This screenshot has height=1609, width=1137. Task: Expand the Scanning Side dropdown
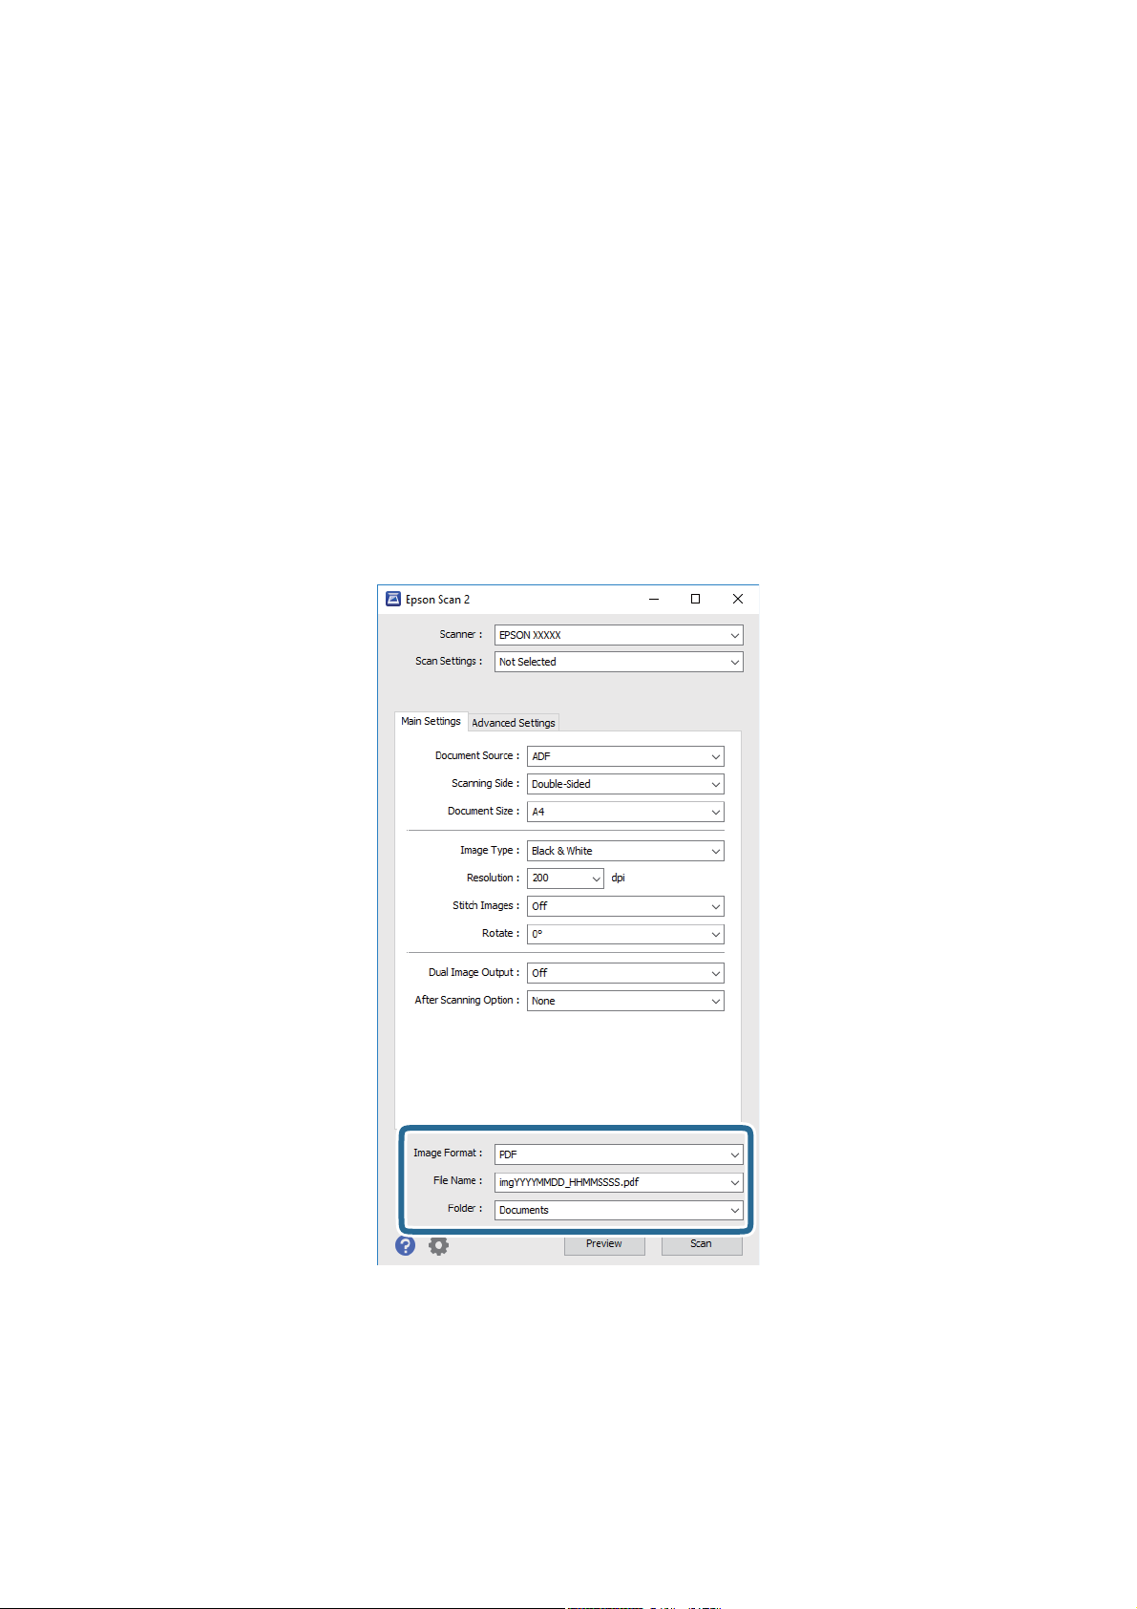pyautogui.click(x=625, y=784)
